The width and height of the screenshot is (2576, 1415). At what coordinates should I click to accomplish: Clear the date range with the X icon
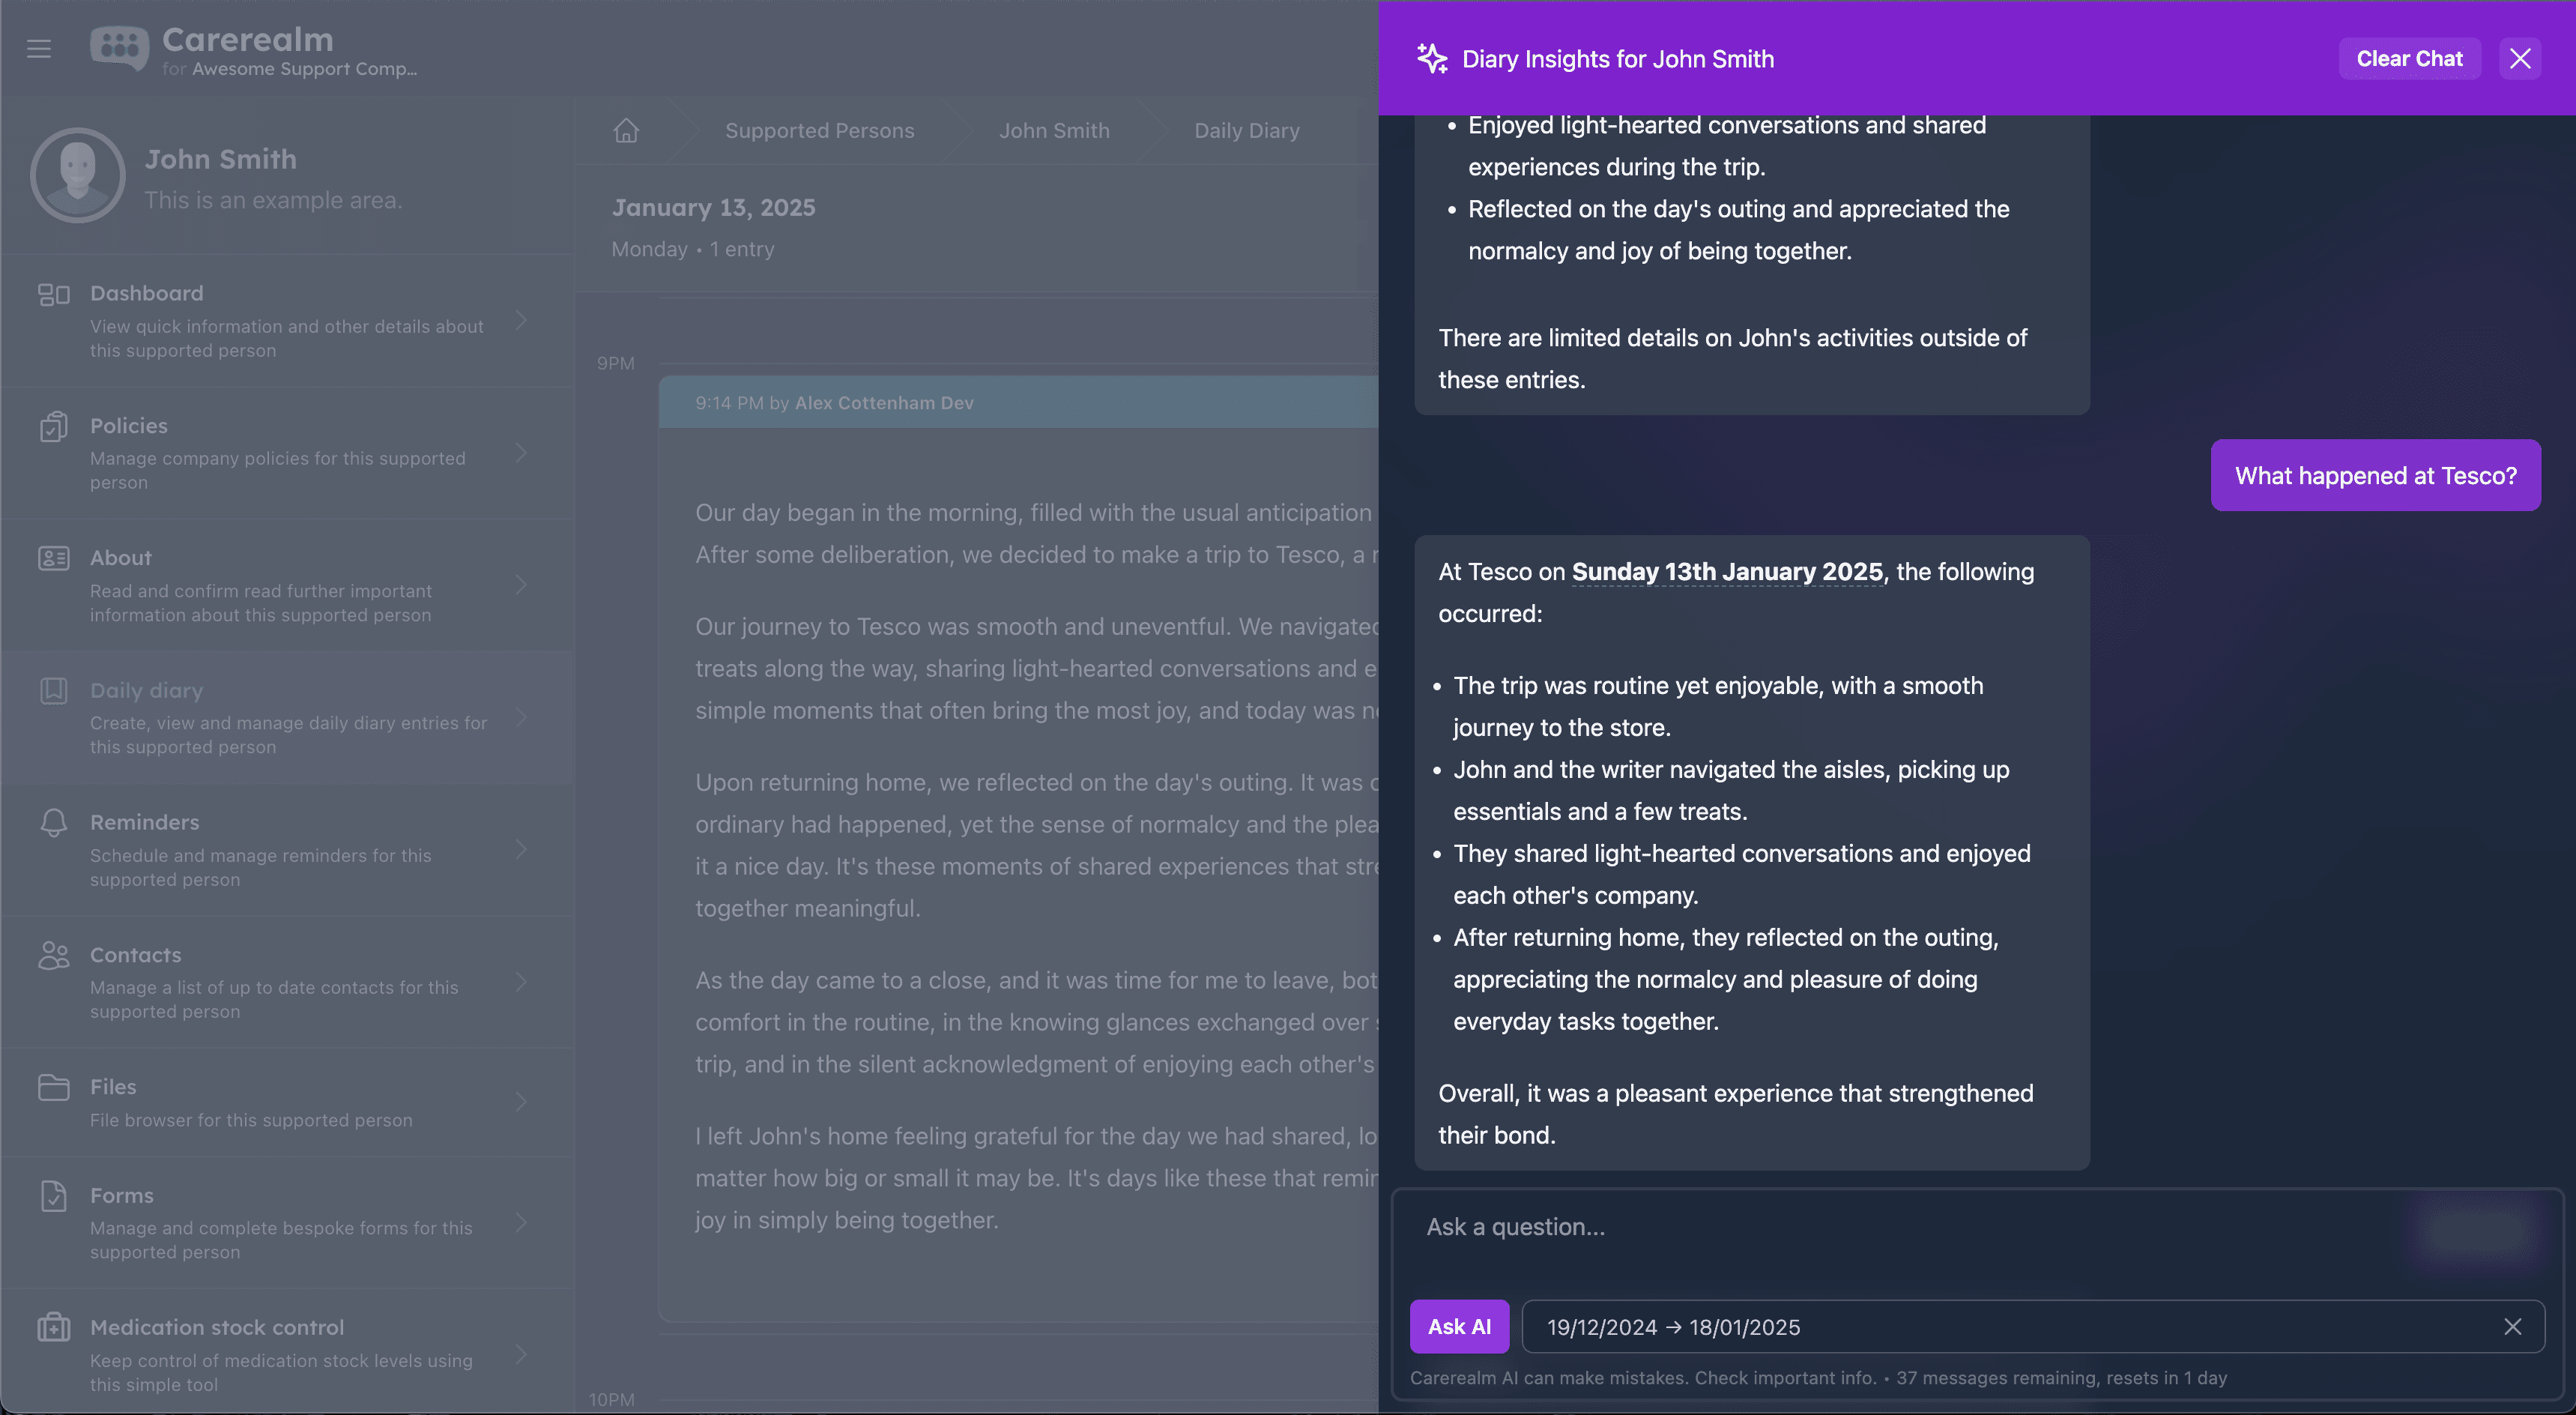(x=2513, y=1326)
